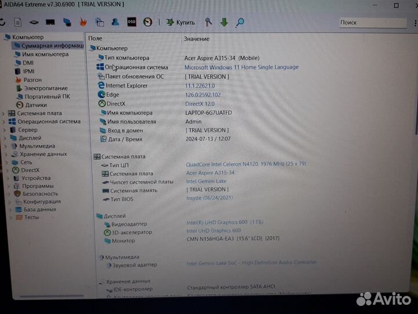Select the IDE-контроллер row
Image resolution: width=418 pixels, height=314 pixels.
[x=190, y=288]
